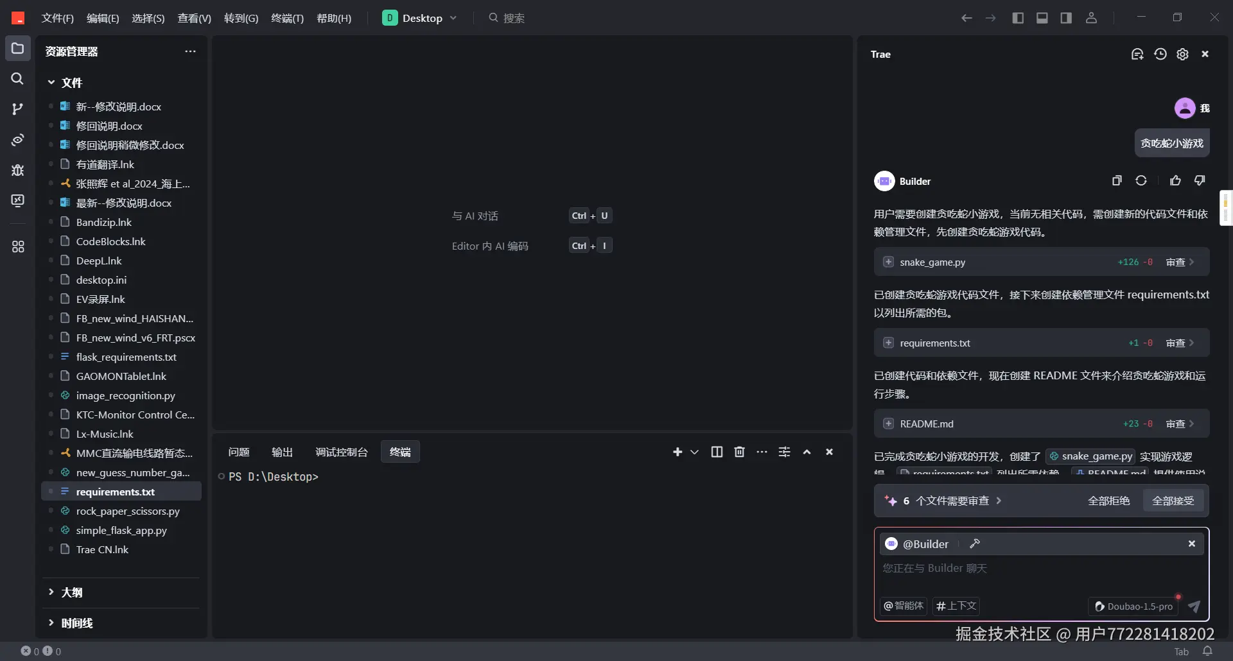
Task: Switch to the 输出 tab
Action: [x=282, y=452]
